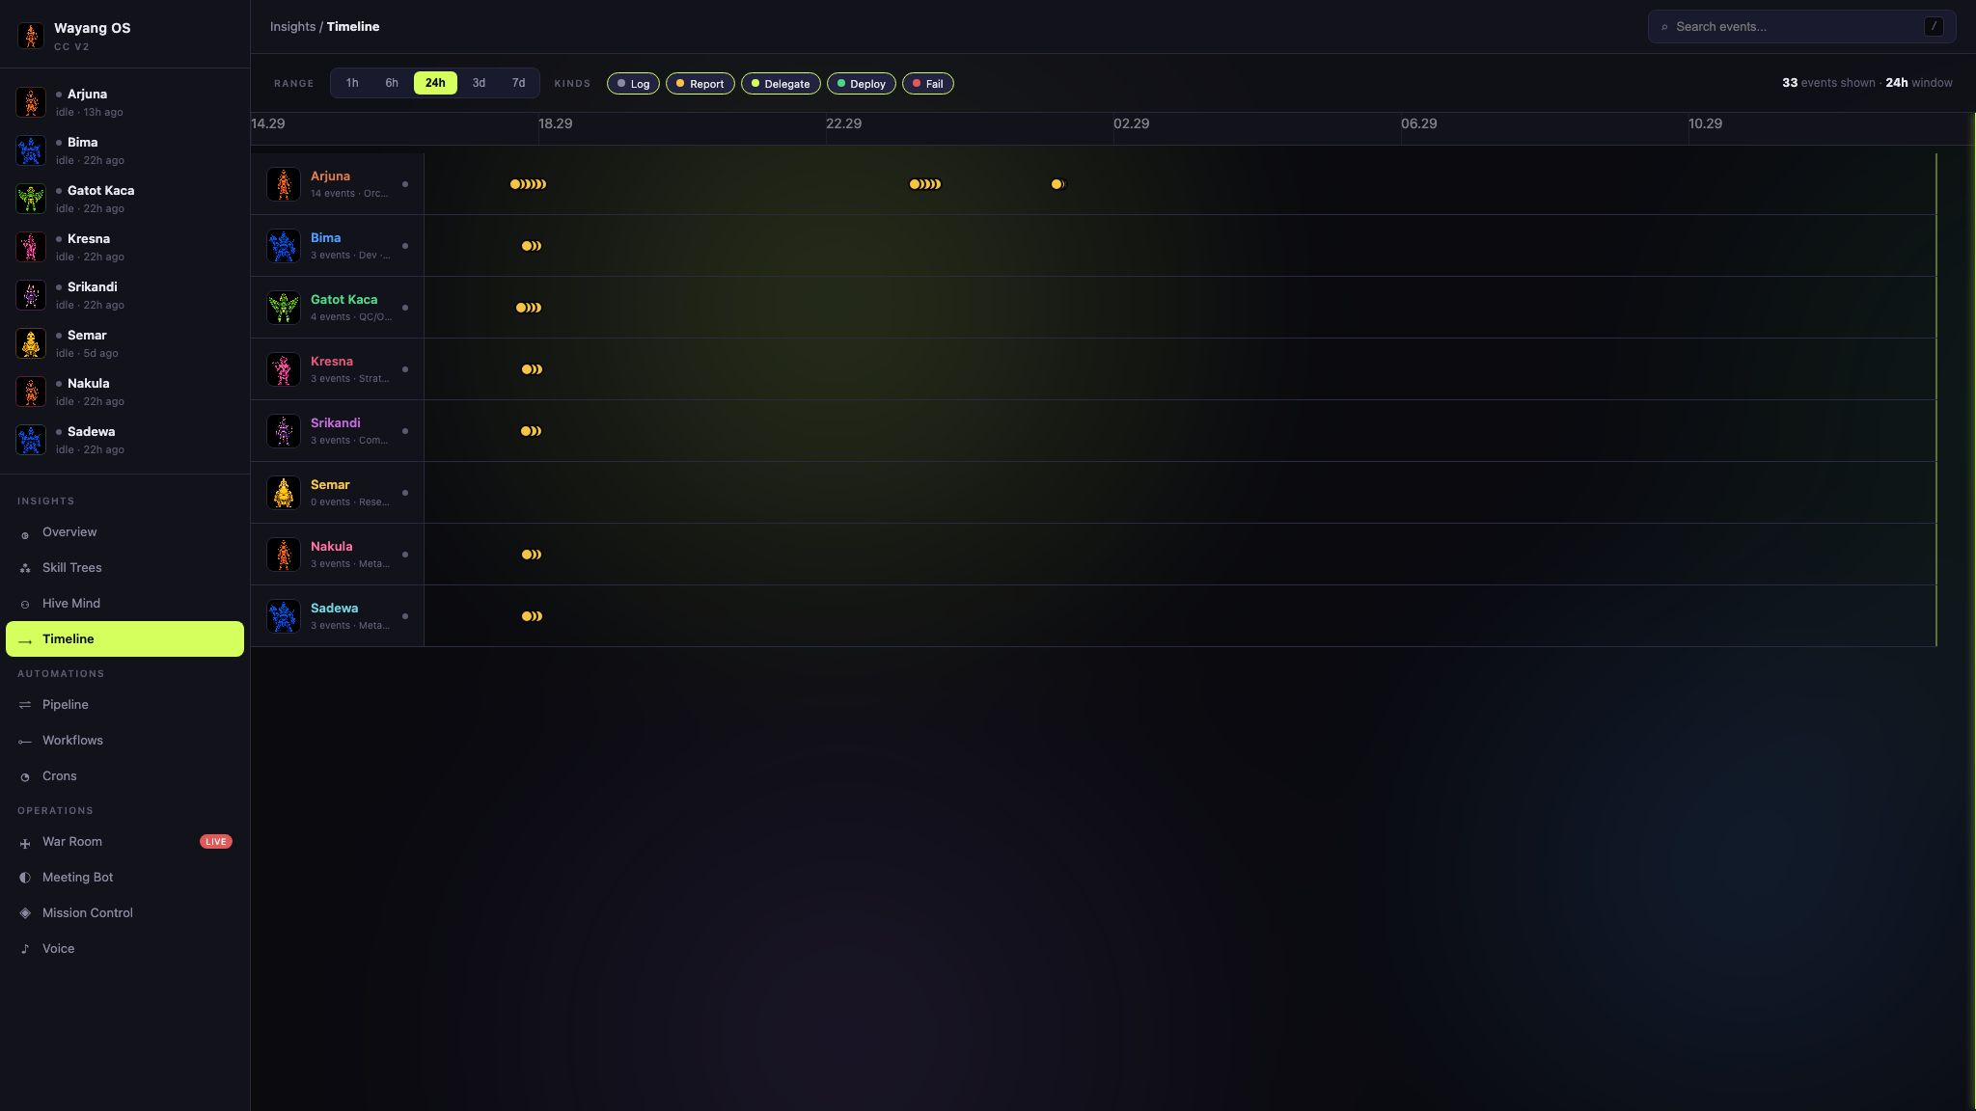Select Sadewa avatar in sidebar agent list
This screenshot has height=1111, width=1976.
click(x=31, y=440)
